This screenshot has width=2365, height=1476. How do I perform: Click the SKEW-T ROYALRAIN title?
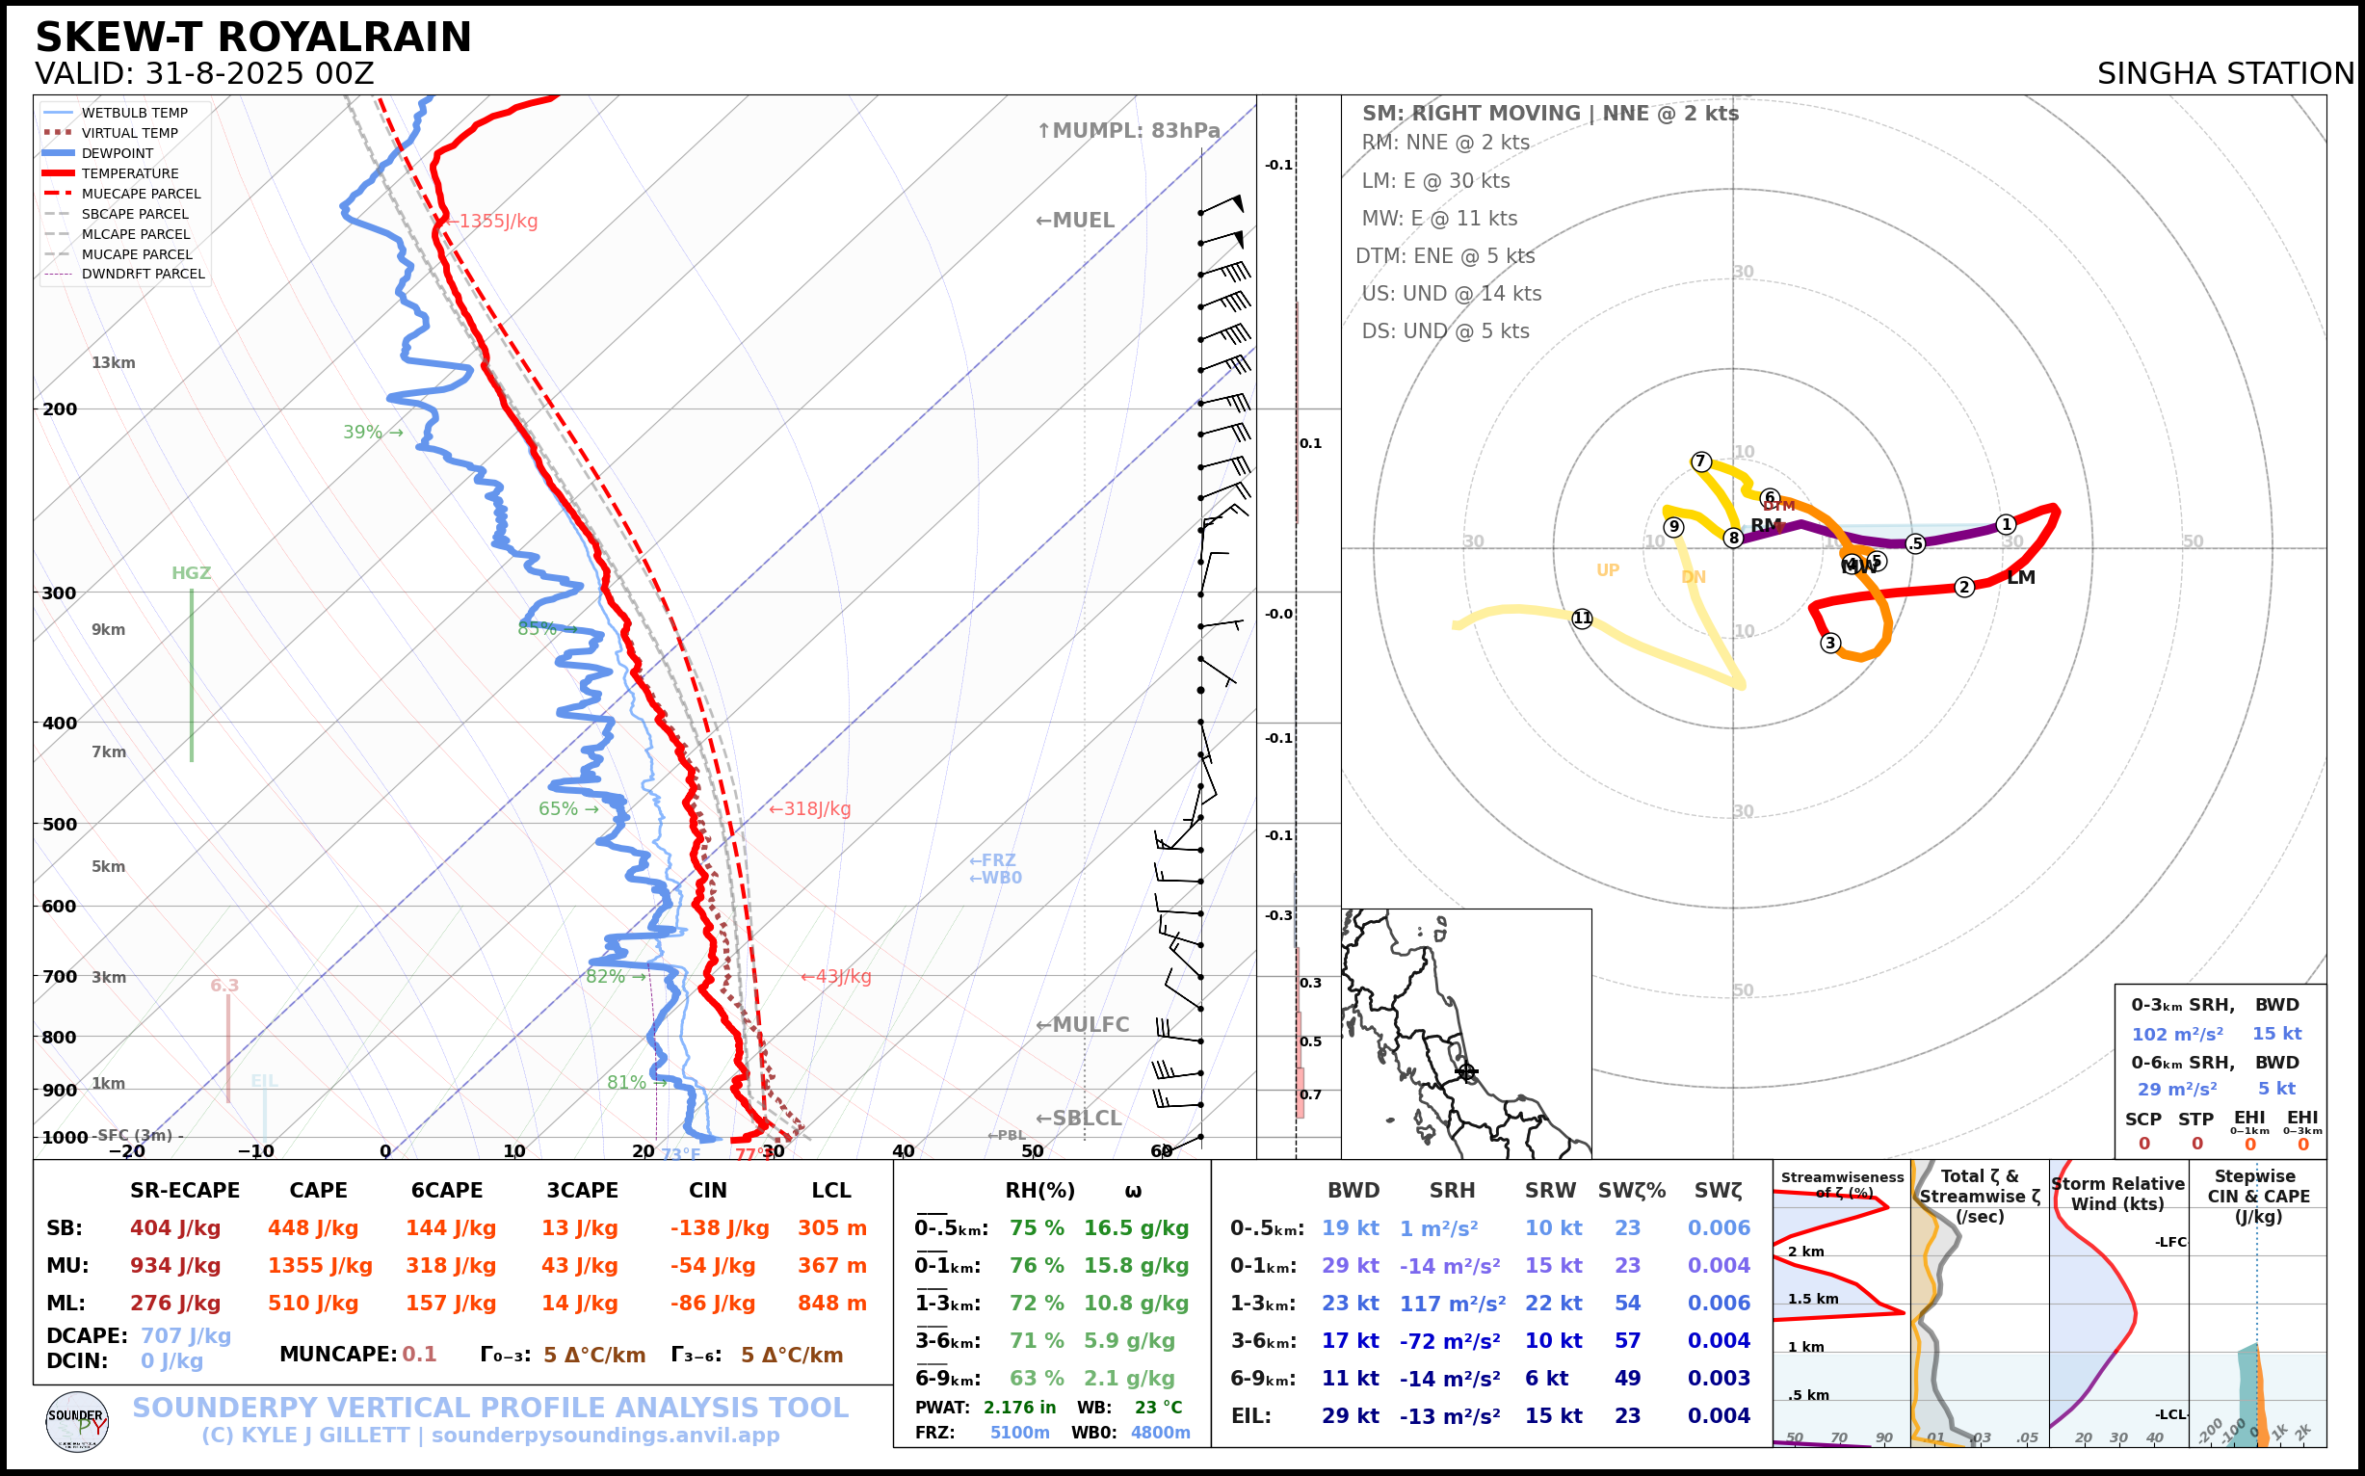coord(252,38)
